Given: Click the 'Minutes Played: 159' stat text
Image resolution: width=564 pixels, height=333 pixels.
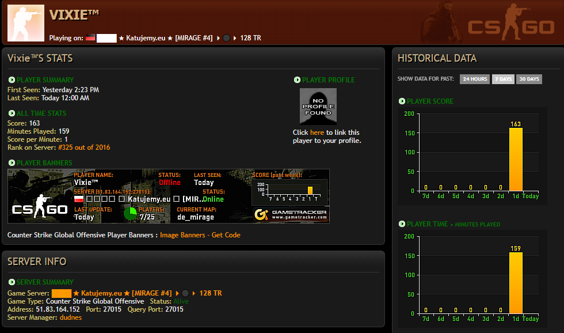Looking at the screenshot, I should tap(39, 131).
